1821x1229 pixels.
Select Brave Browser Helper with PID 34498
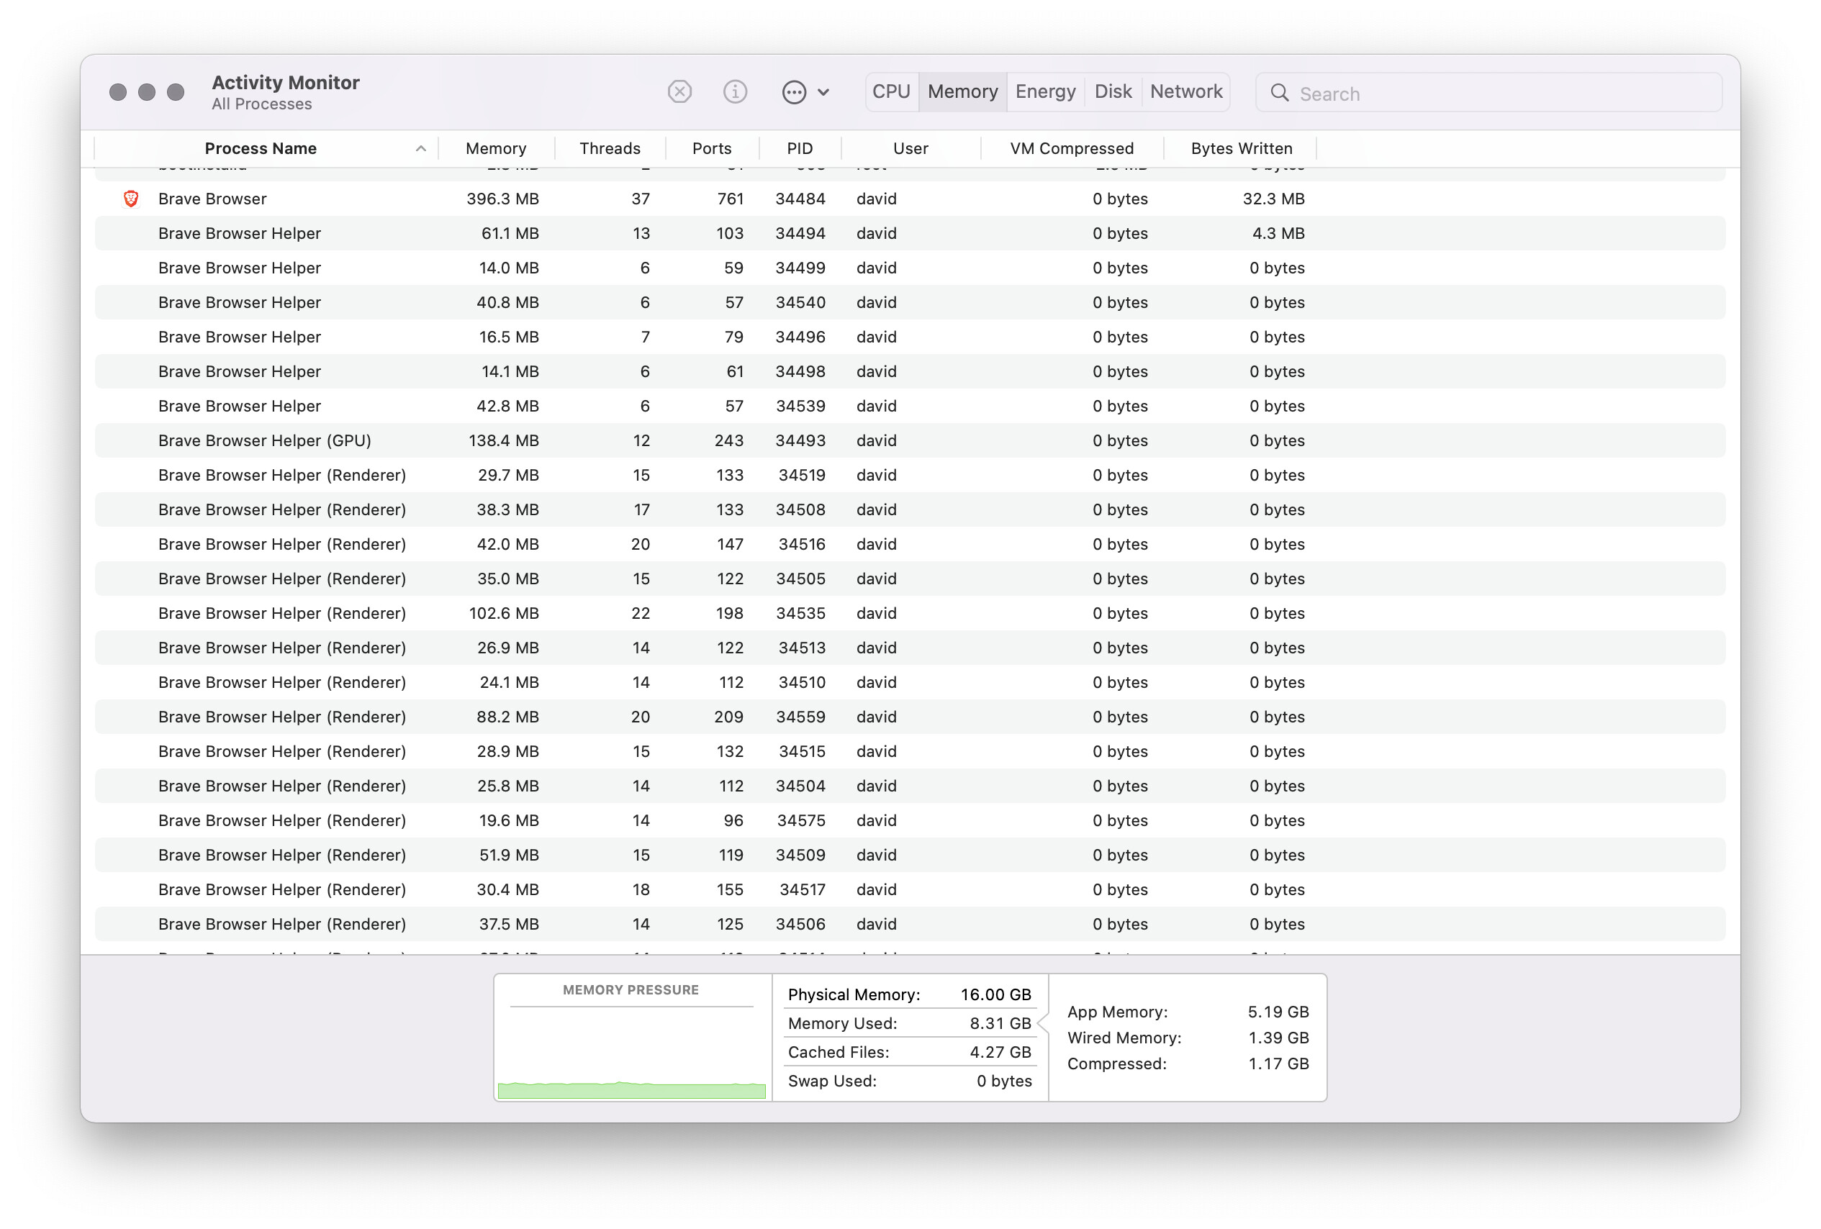pos(910,371)
